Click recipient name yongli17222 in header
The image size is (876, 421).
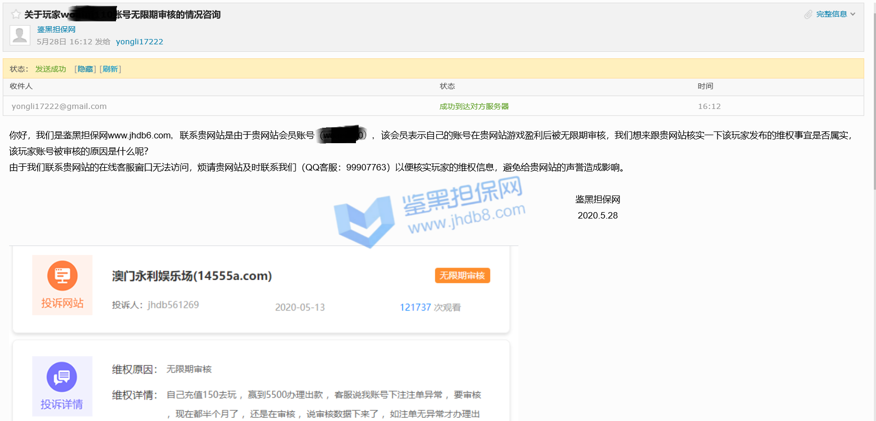coord(139,42)
